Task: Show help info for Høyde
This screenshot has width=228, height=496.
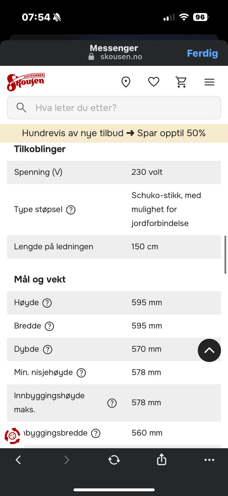Action: 47,303
